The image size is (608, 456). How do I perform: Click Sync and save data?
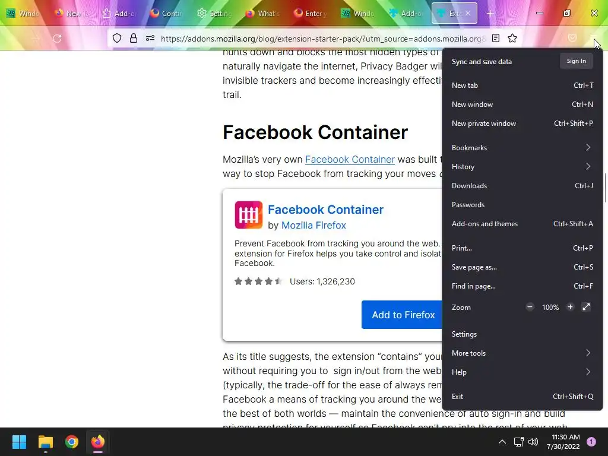tap(482, 61)
